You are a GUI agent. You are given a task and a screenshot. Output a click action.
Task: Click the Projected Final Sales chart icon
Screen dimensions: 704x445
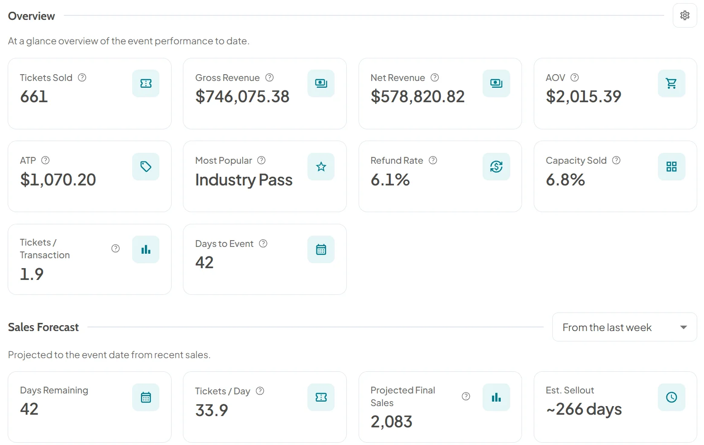tap(496, 397)
